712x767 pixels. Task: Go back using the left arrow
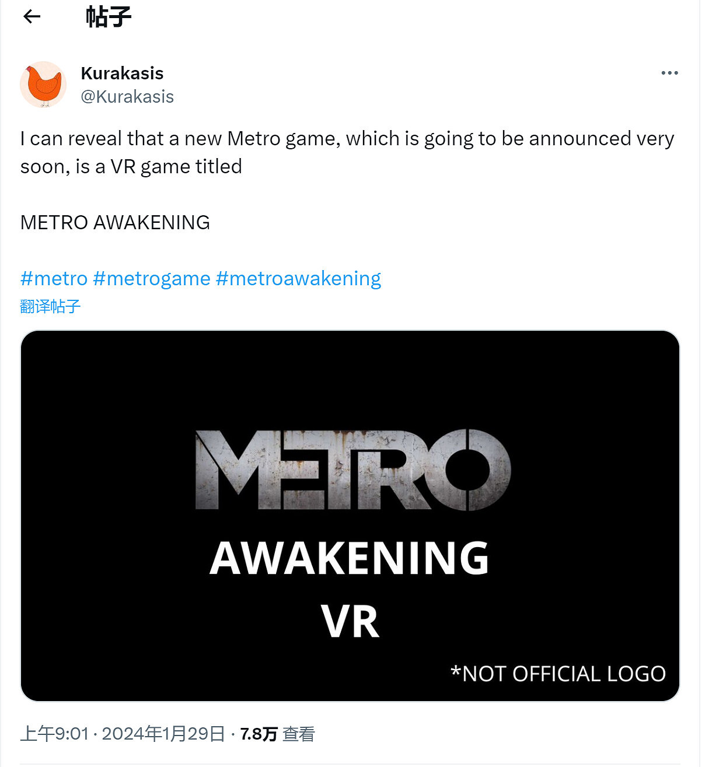click(x=32, y=16)
